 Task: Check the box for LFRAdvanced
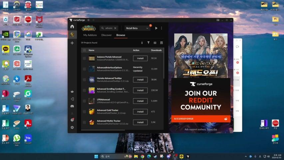pos(84,101)
